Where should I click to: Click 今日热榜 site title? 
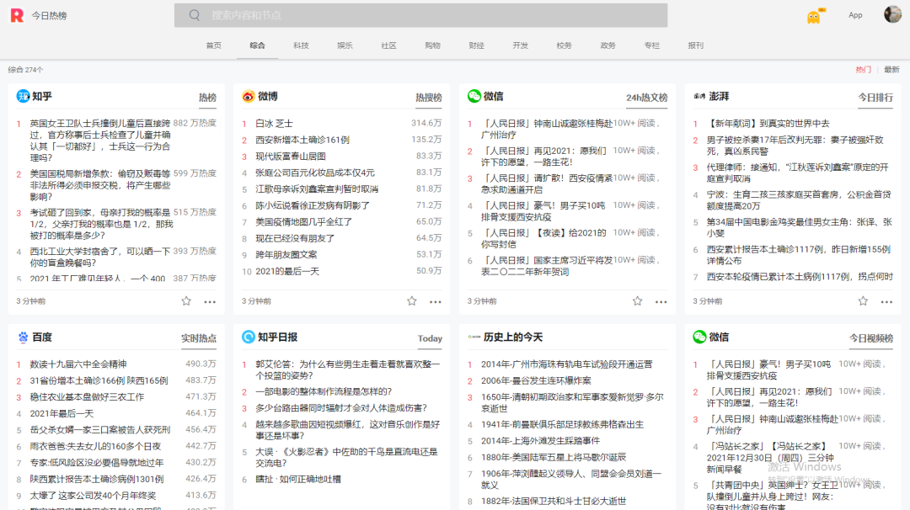[50, 16]
